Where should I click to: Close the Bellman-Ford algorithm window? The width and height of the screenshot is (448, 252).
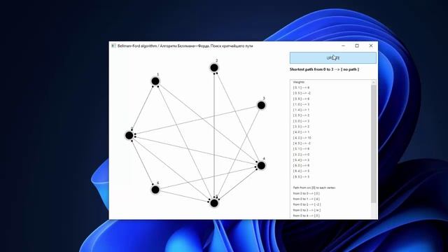[371, 45]
